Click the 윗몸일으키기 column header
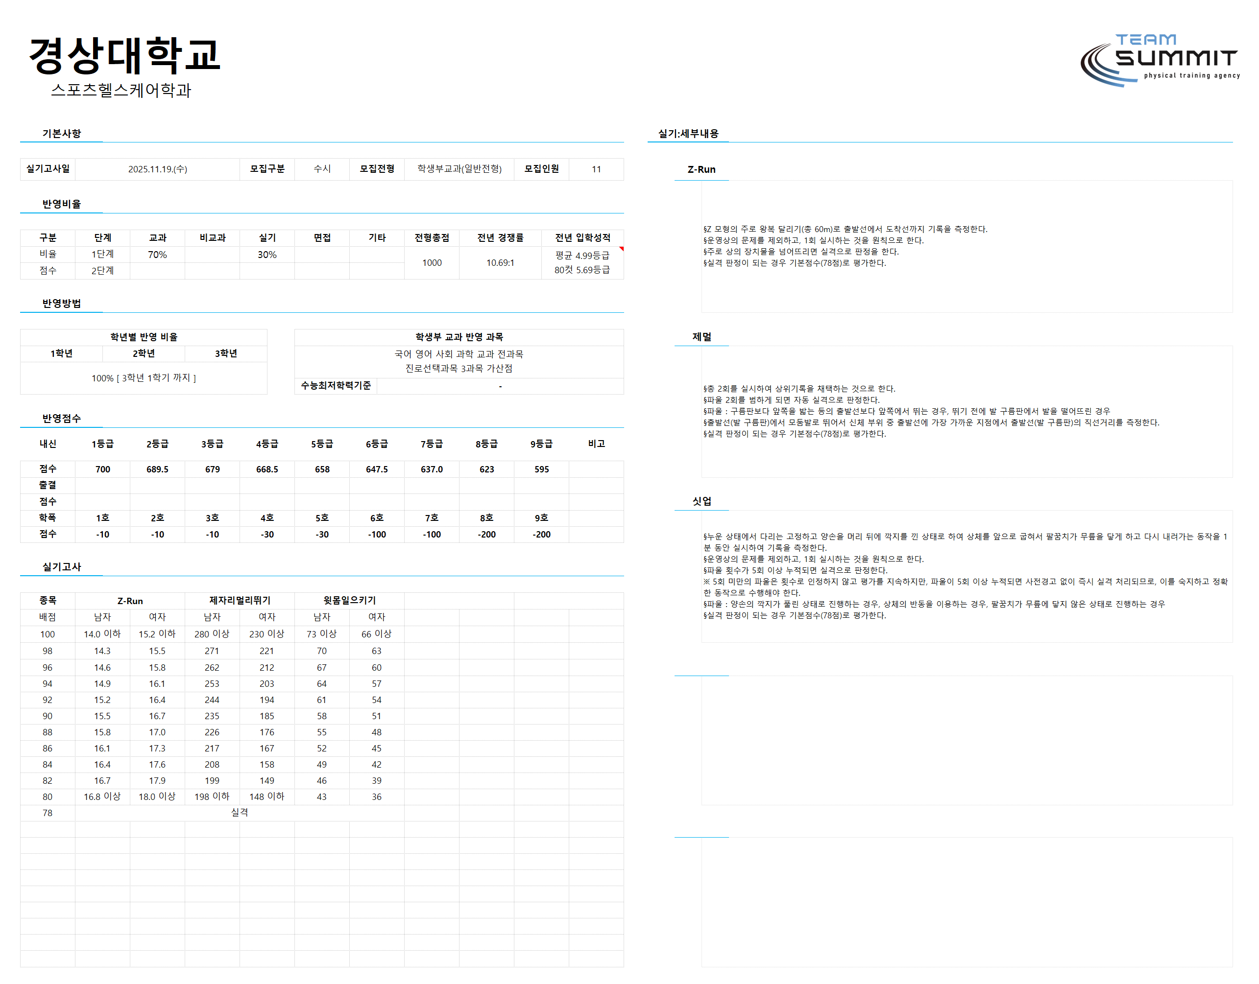This screenshot has width=1259, height=984. click(x=349, y=600)
